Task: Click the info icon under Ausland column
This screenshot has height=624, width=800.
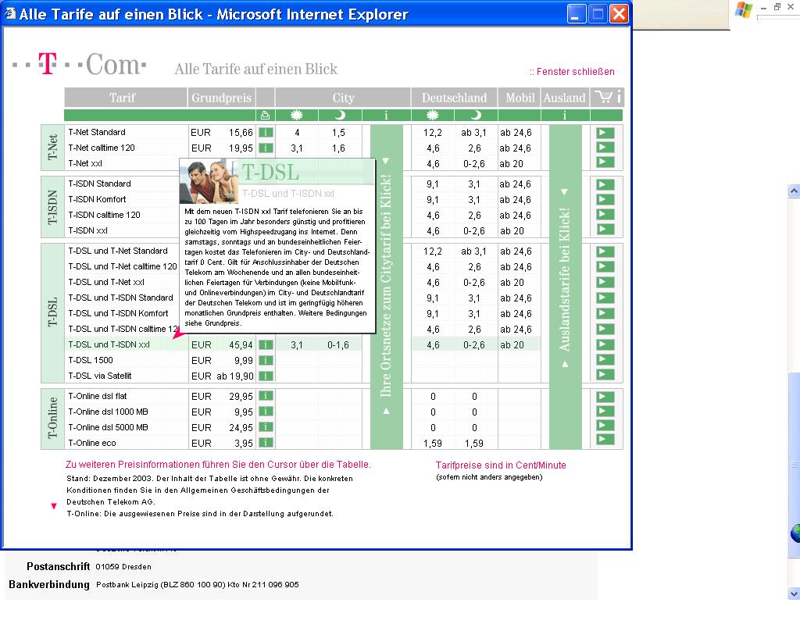Action: [x=564, y=116]
